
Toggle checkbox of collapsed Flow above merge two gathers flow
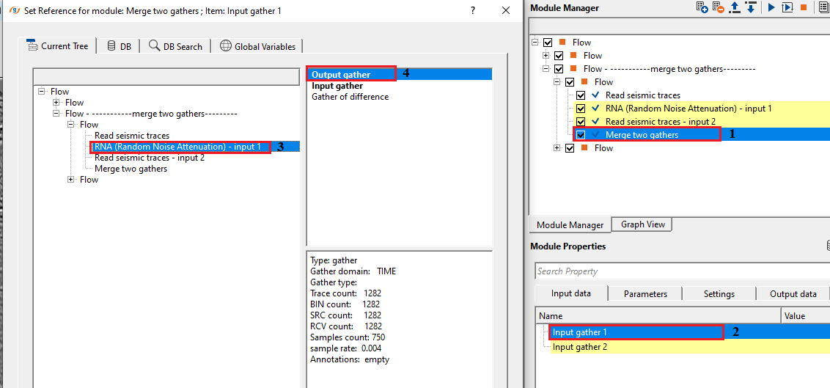tap(559, 56)
